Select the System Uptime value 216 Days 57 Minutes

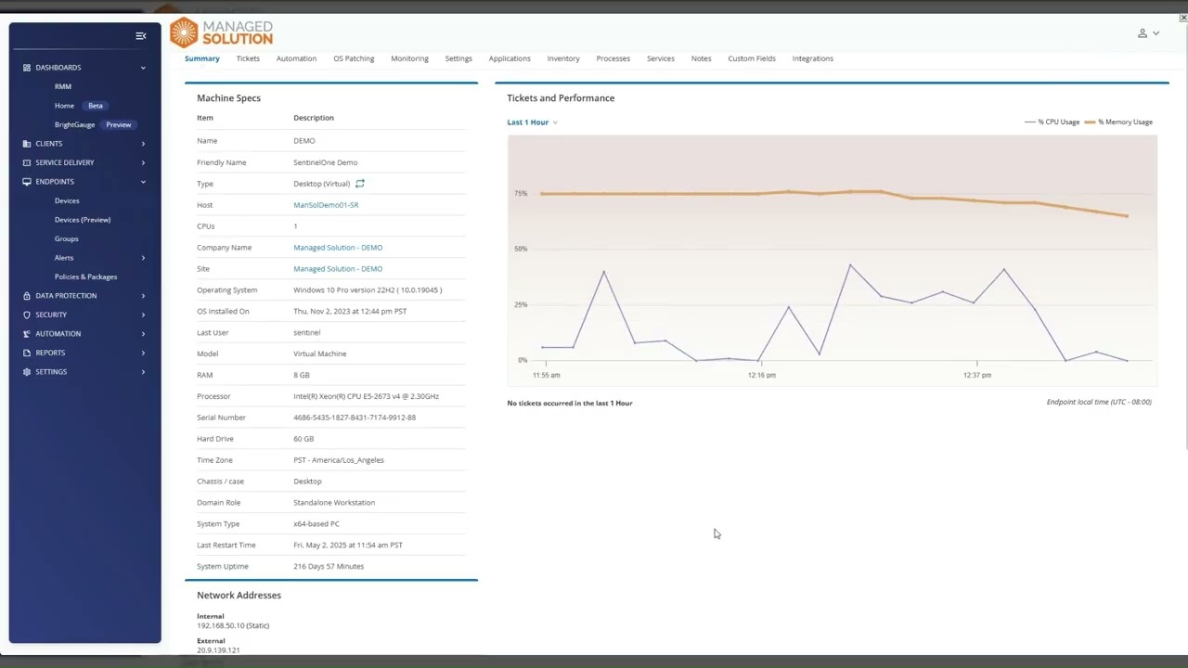coord(329,566)
